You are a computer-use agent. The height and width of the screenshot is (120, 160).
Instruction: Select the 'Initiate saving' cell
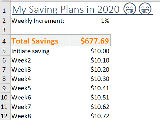[30, 51]
